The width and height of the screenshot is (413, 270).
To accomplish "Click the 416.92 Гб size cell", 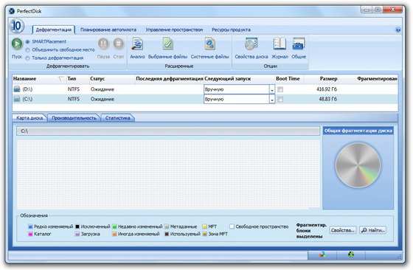I will [x=327, y=89].
